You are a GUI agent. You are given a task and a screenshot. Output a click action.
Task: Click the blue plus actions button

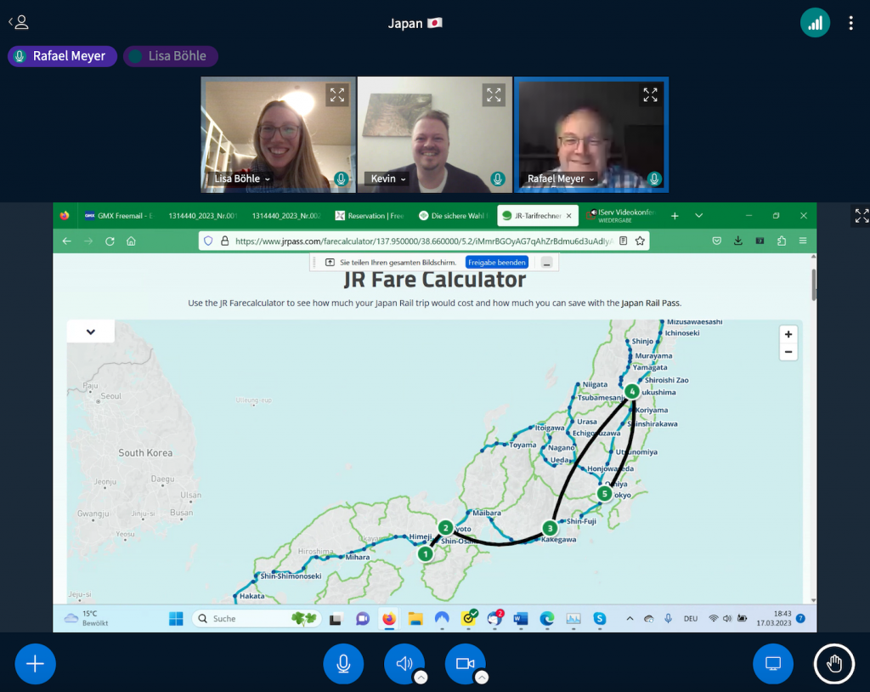pos(35,664)
